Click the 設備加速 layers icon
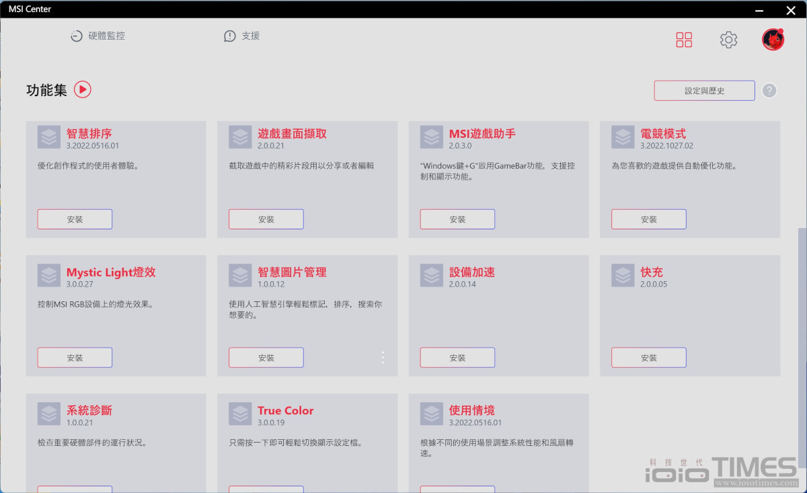The width and height of the screenshot is (807, 493). [432, 276]
